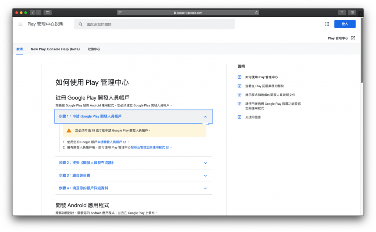Image resolution: width=376 pixels, height=232 pixels.
Task: Click the reader view icon in address bar
Action: [x=120, y=13]
